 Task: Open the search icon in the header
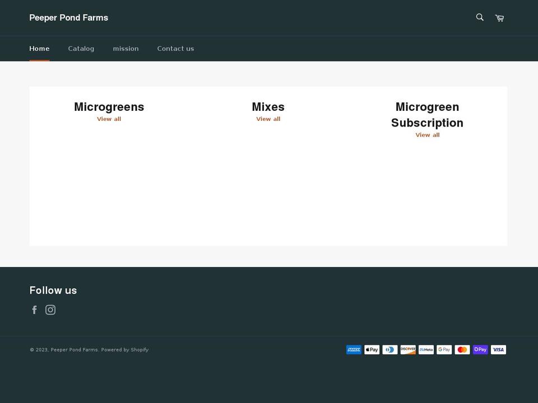coord(480,17)
